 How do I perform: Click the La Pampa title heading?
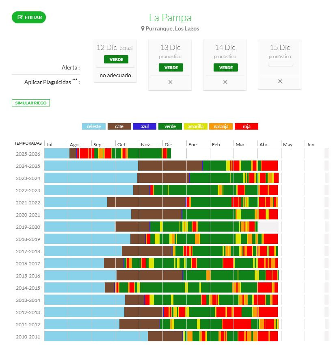[170, 18]
